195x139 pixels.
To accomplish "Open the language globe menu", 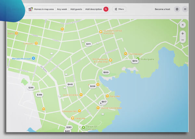I will [177, 9].
